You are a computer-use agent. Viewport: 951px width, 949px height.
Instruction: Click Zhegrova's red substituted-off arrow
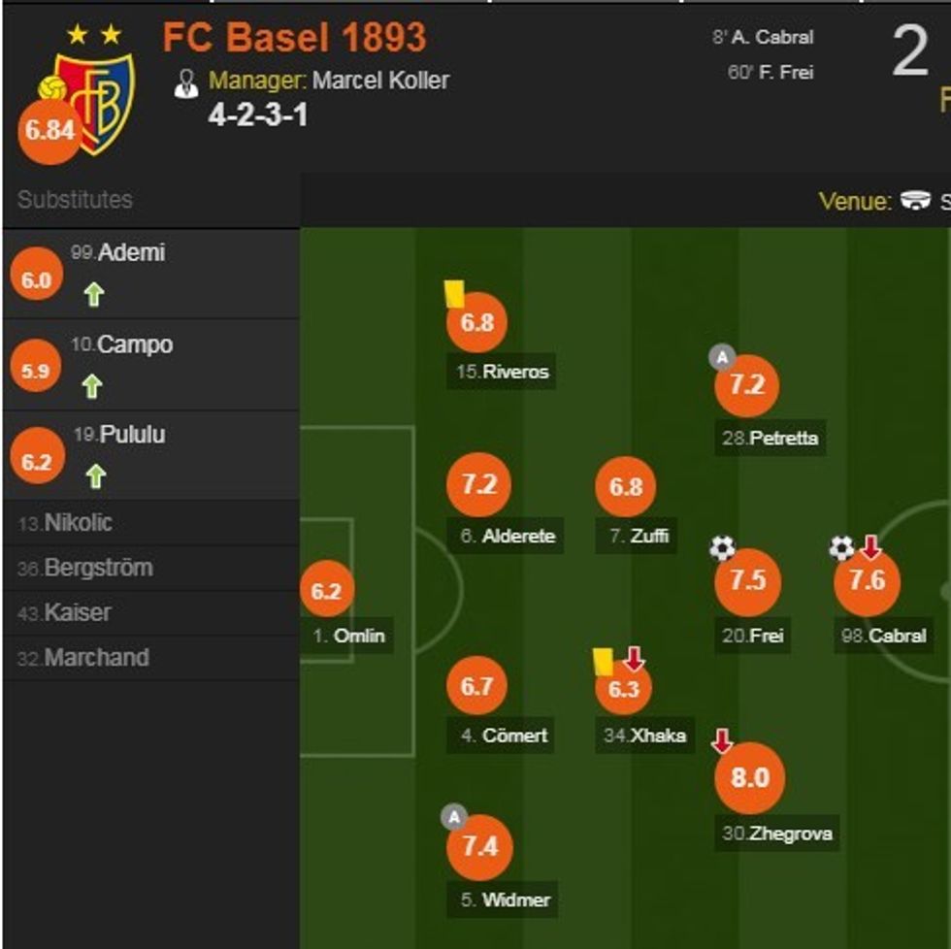tap(722, 741)
